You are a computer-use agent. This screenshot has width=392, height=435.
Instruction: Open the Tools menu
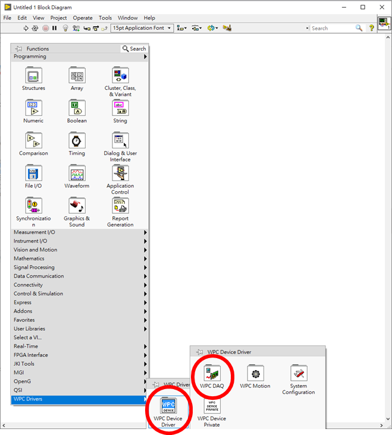(105, 18)
